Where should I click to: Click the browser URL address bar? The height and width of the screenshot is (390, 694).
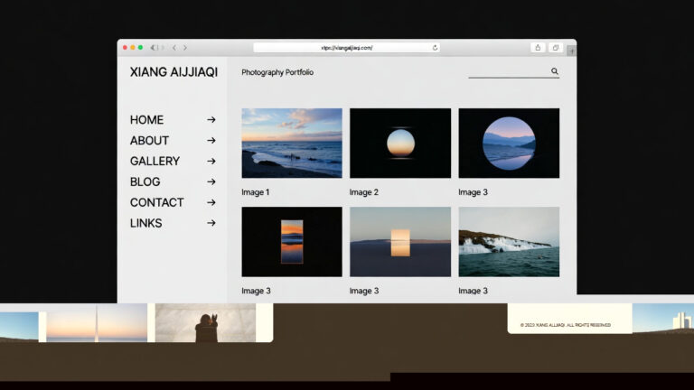[x=346, y=48]
